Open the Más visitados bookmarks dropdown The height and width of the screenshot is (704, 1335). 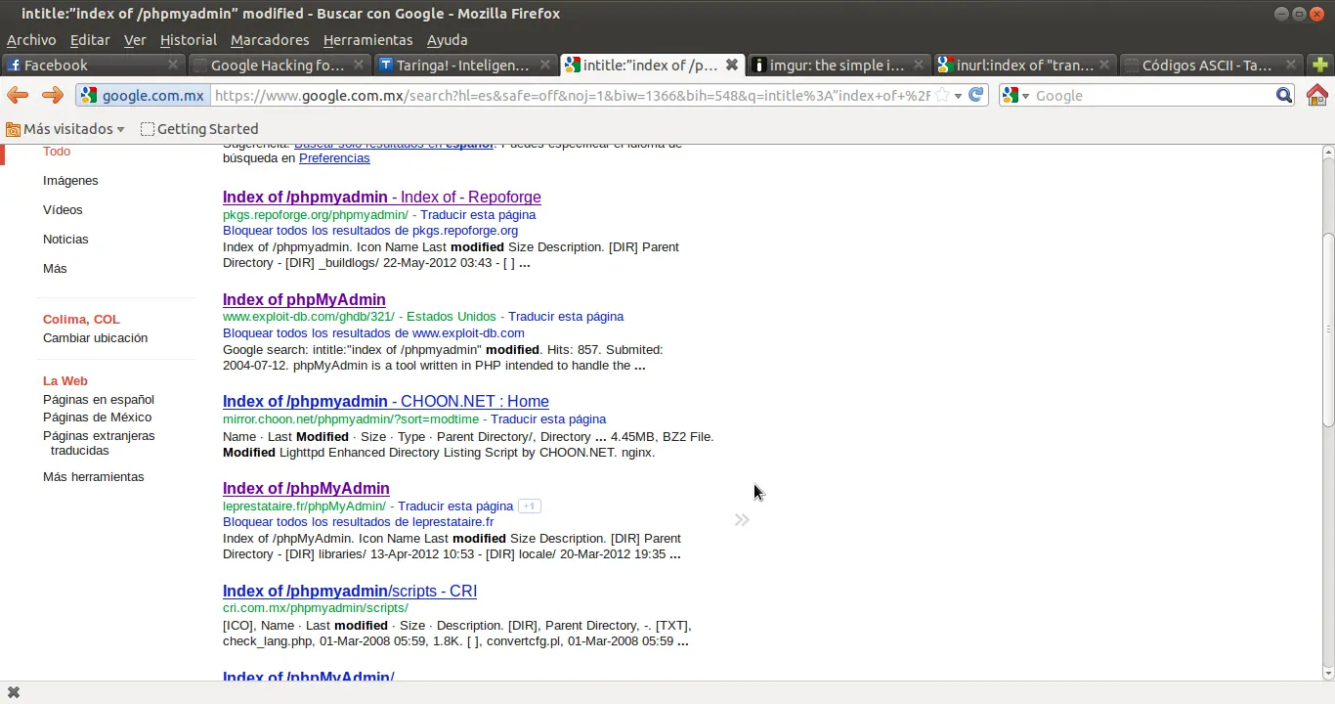(x=65, y=129)
